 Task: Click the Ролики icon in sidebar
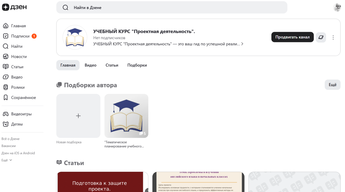(6, 87)
